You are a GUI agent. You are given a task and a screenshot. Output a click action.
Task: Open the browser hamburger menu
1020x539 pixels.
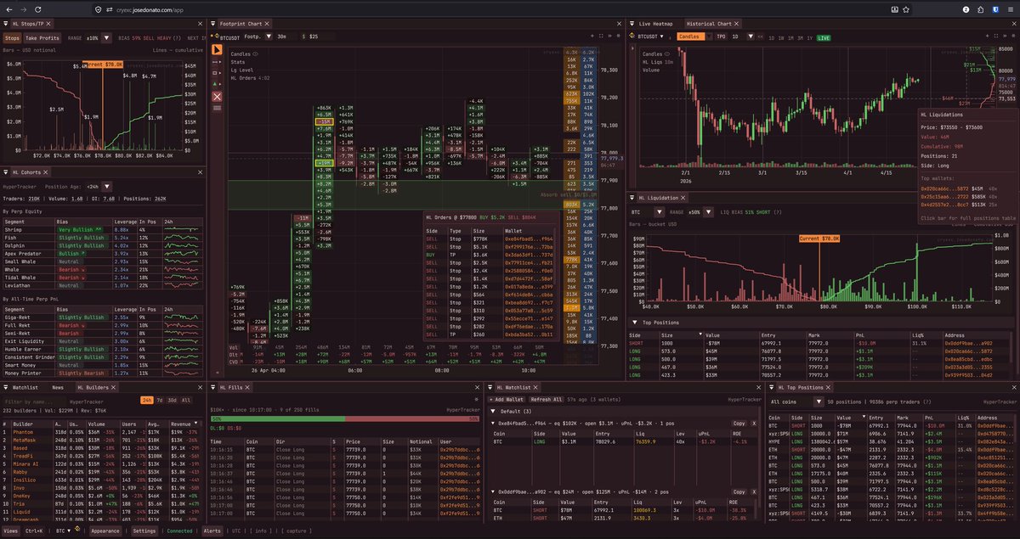coord(1011,9)
